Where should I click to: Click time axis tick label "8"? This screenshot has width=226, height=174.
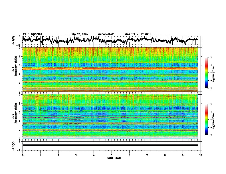coord(165,155)
